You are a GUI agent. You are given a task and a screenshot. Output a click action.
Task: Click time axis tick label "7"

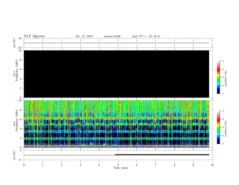pos(156,165)
